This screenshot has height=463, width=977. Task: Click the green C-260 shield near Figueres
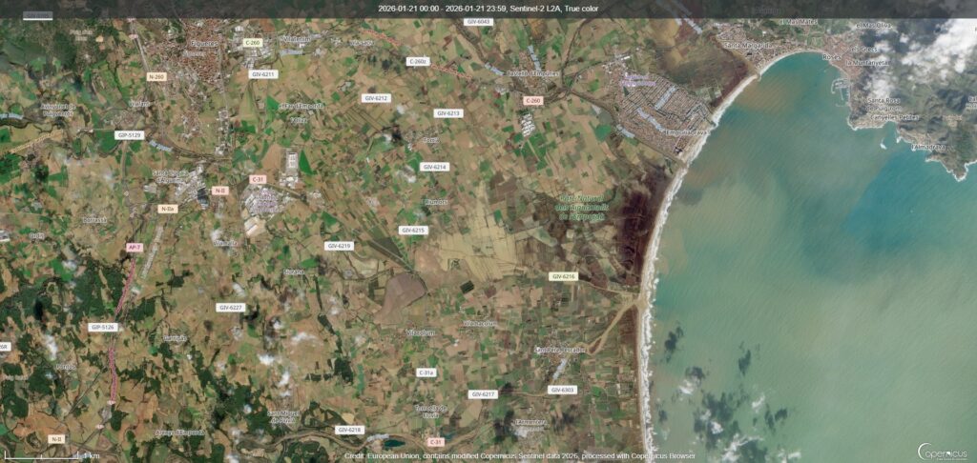(x=252, y=43)
